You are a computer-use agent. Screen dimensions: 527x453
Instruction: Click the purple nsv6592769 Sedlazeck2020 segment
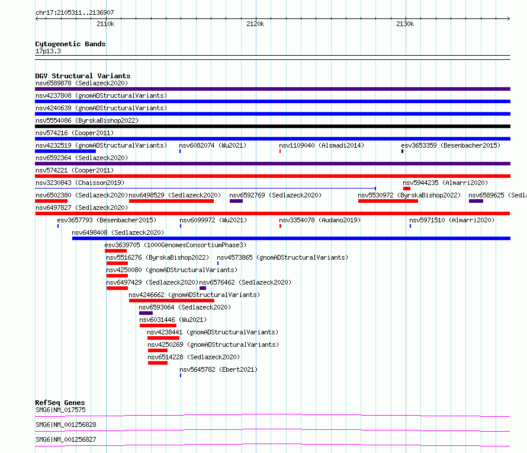236,201
